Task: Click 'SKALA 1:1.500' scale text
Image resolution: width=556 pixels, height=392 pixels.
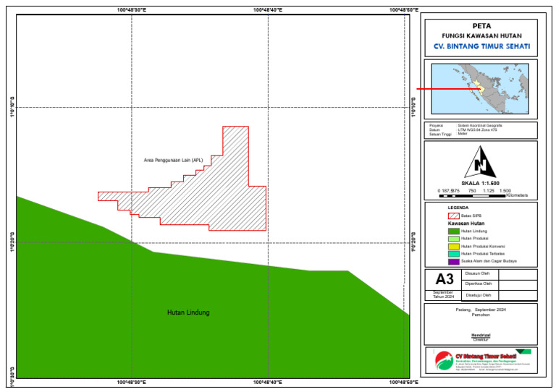Action: pyautogui.click(x=480, y=184)
